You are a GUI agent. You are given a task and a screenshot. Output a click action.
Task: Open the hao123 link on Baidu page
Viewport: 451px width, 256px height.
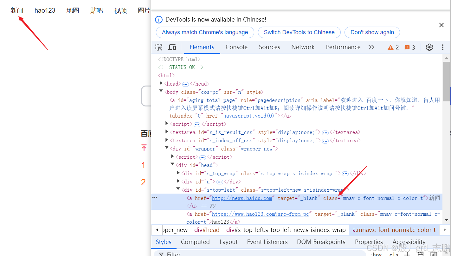tap(45, 11)
